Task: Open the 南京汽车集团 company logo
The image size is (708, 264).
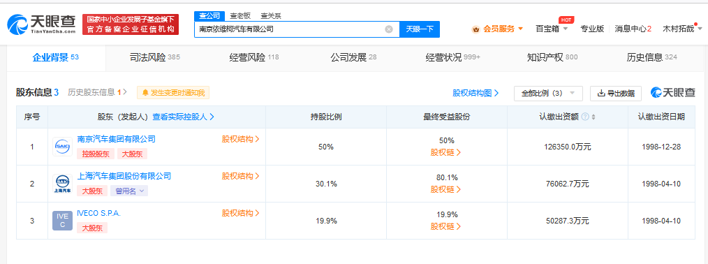Action: tap(62, 147)
